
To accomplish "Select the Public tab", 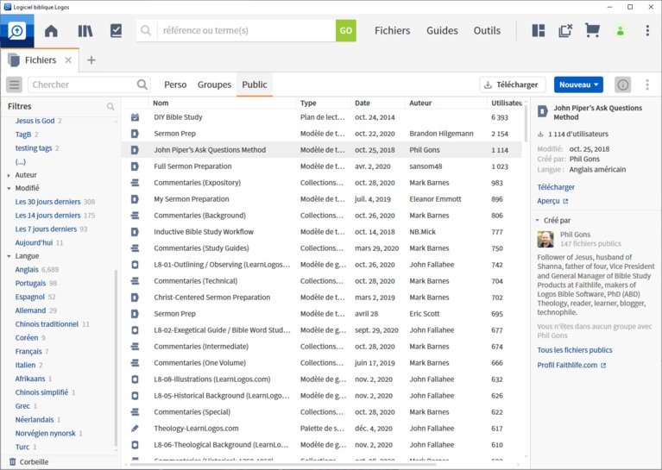I will (254, 85).
